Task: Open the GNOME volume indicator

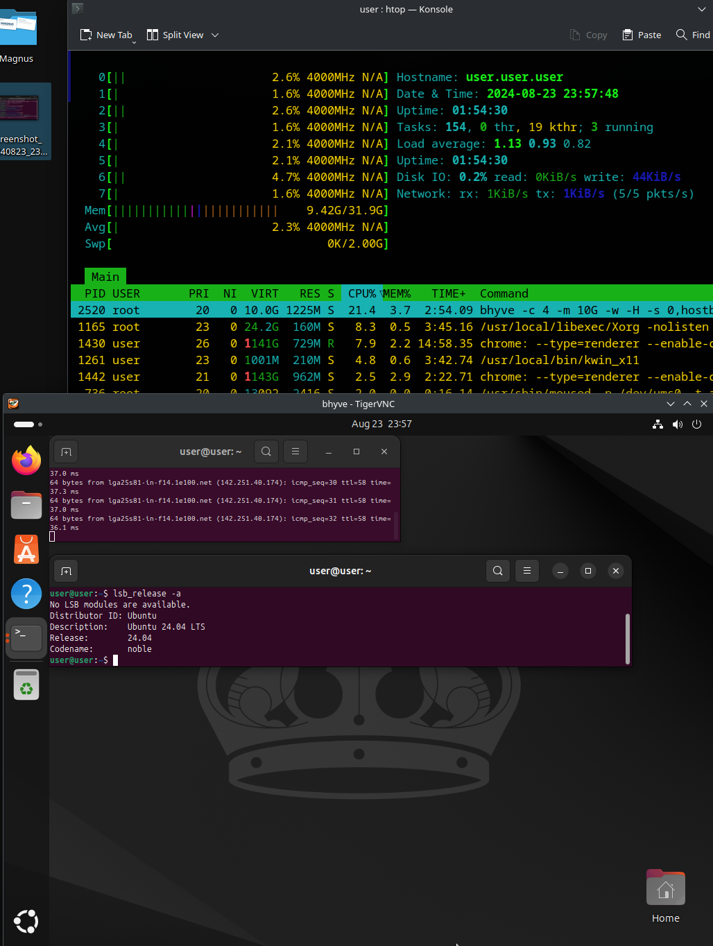Action: tap(677, 424)
